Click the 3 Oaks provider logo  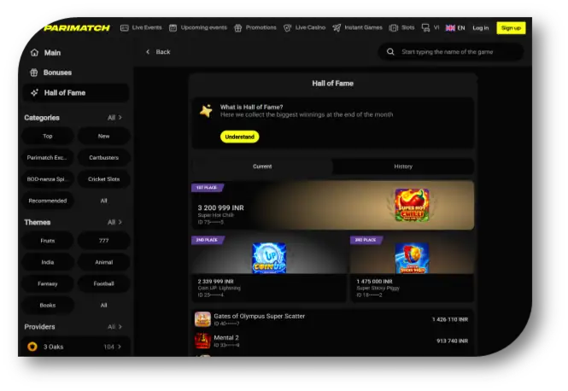pos(32,347)
